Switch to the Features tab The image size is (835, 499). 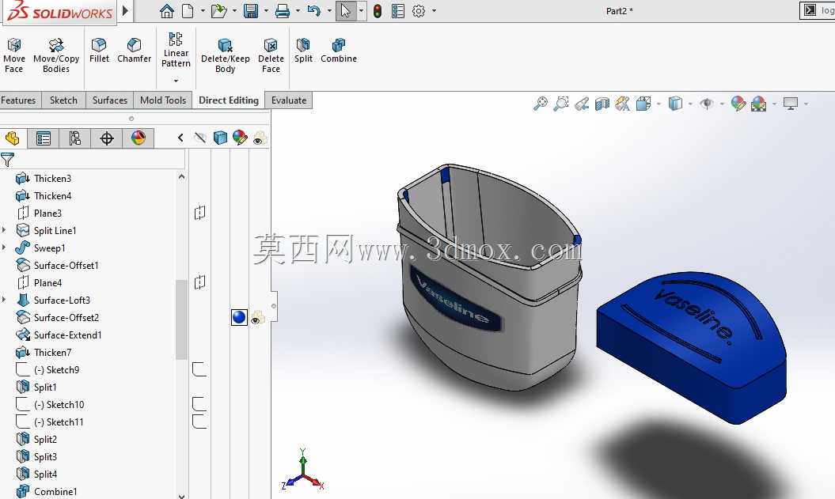click(19, 100)
